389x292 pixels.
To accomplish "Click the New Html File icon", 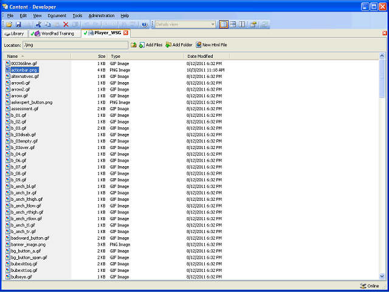I will [199, 45].
